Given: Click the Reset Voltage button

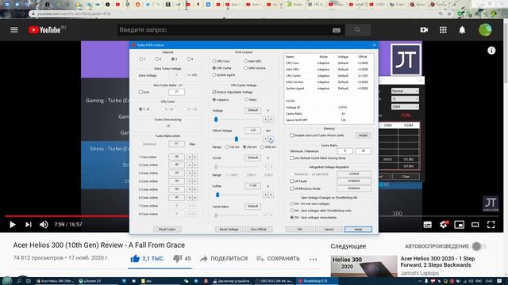Looking at the screenshot, I should pyautogui.click(x=229, y=229).
